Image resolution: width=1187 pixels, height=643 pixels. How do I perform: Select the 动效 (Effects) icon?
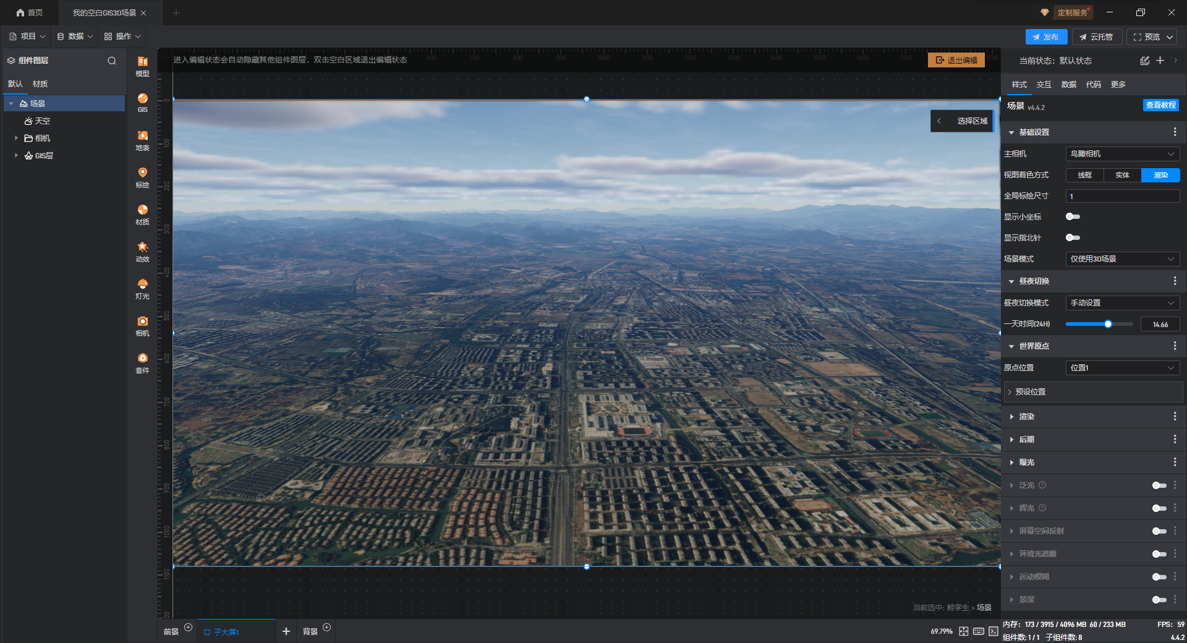coord(142,251)
